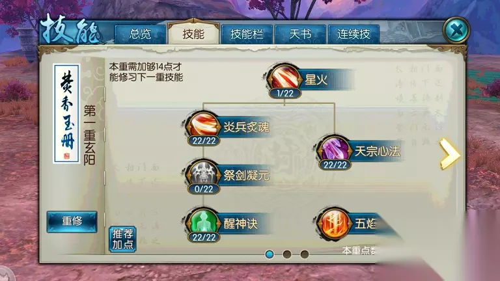
Task: Open the 连续技 combo skills tab
Action: click(x=354, y=34)
